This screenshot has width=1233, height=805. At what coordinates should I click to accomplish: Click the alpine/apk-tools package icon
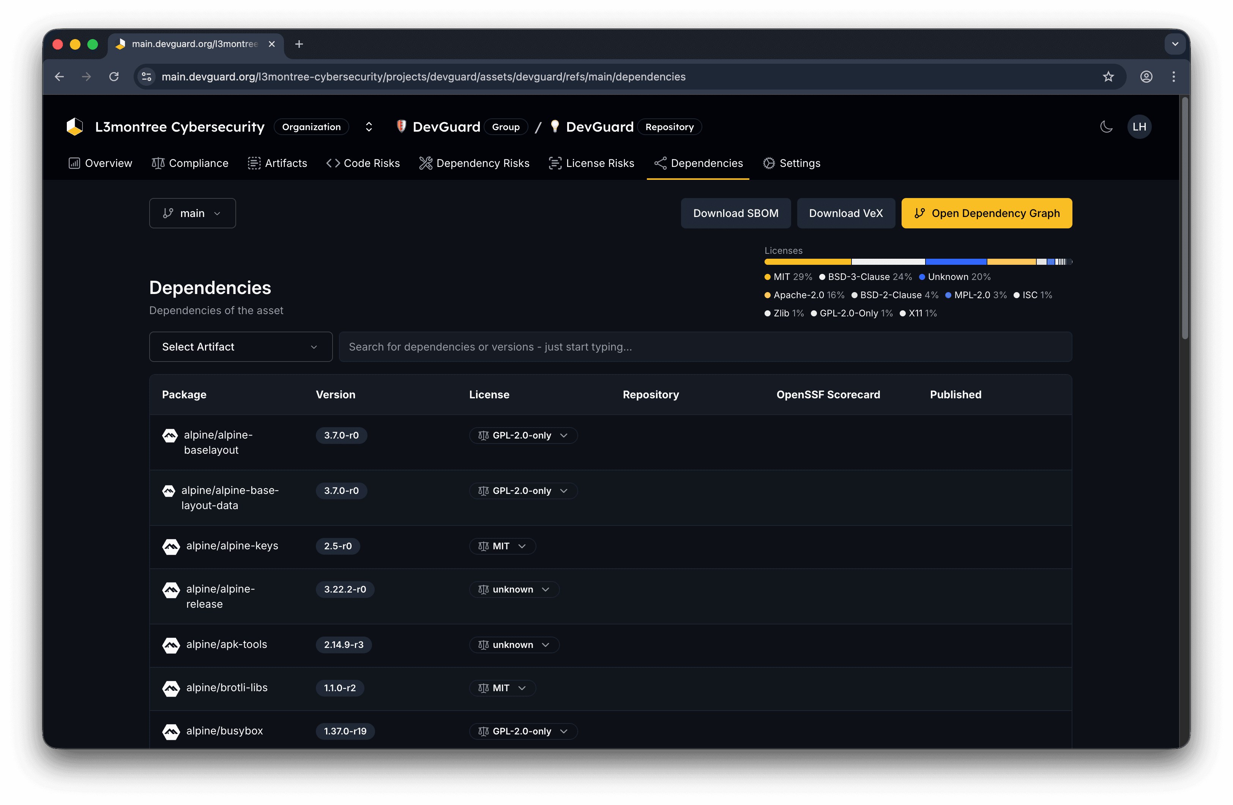coord(171,645)
